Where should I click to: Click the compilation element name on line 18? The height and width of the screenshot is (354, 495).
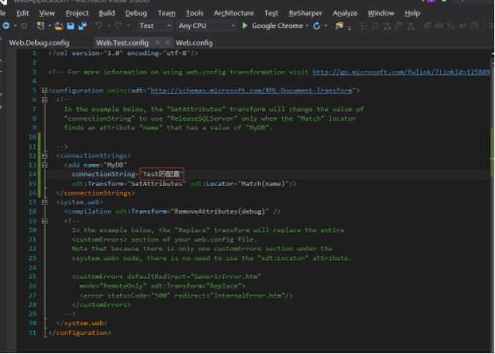[89, 212]
